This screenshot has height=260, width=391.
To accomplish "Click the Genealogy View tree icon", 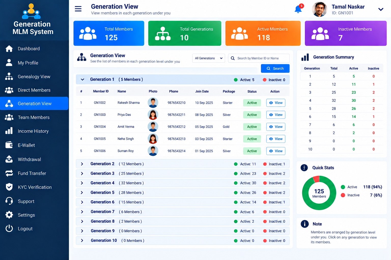I will pyautogui.click(x=9, y=76).
